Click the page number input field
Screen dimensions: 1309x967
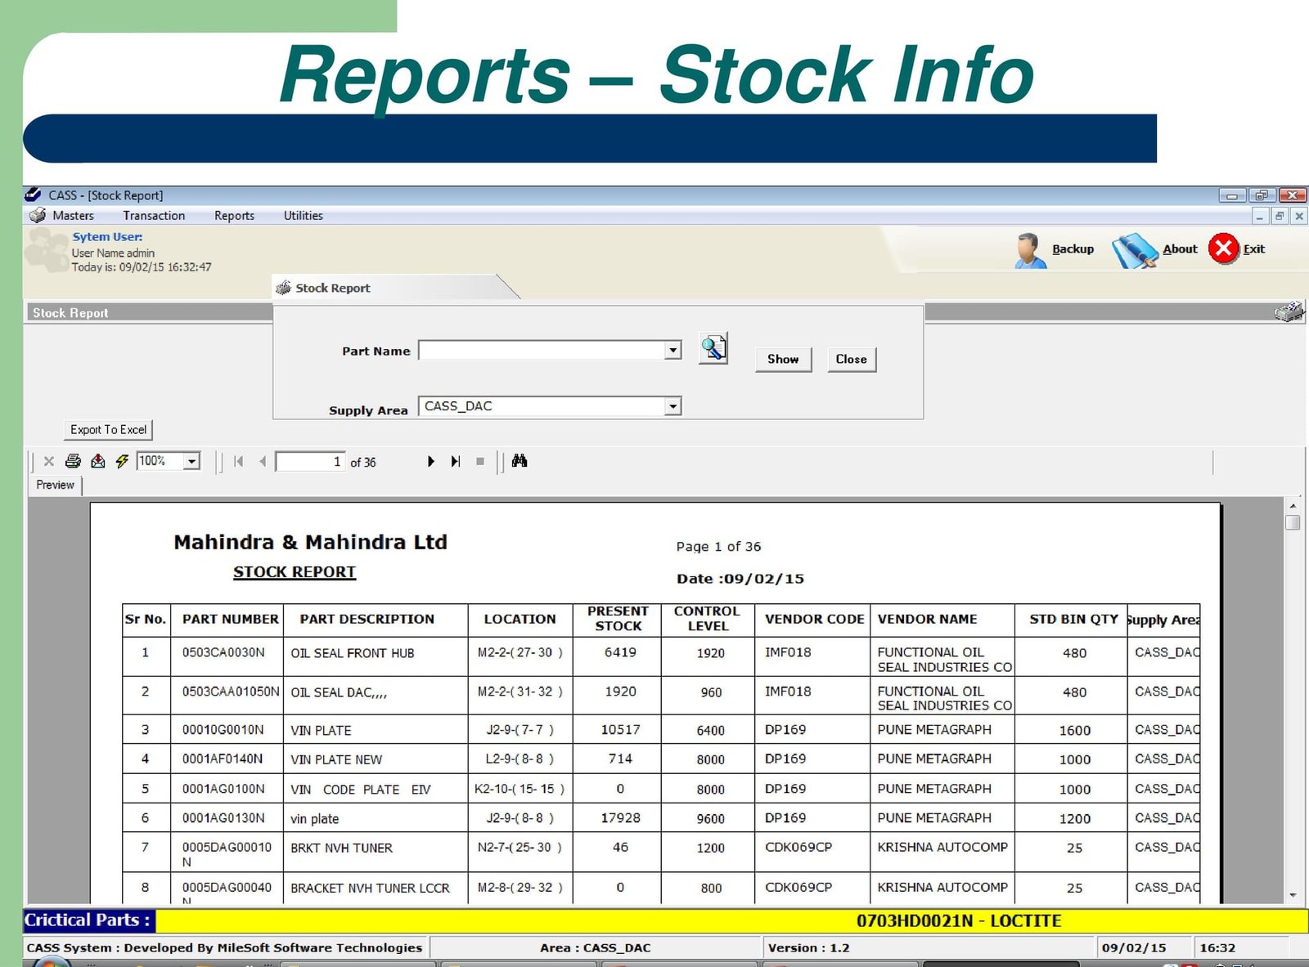tap(310, 462)
